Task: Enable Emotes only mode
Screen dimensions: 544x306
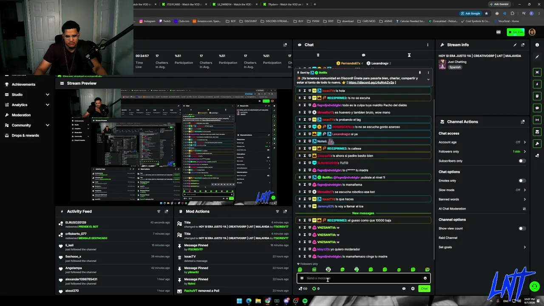Action: [522, 181]
